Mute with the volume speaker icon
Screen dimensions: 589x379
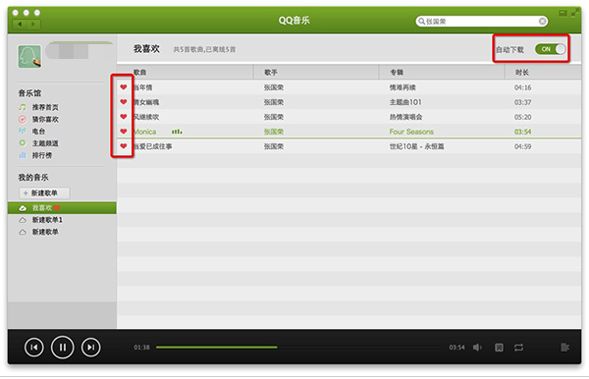(x=477, y=348)
